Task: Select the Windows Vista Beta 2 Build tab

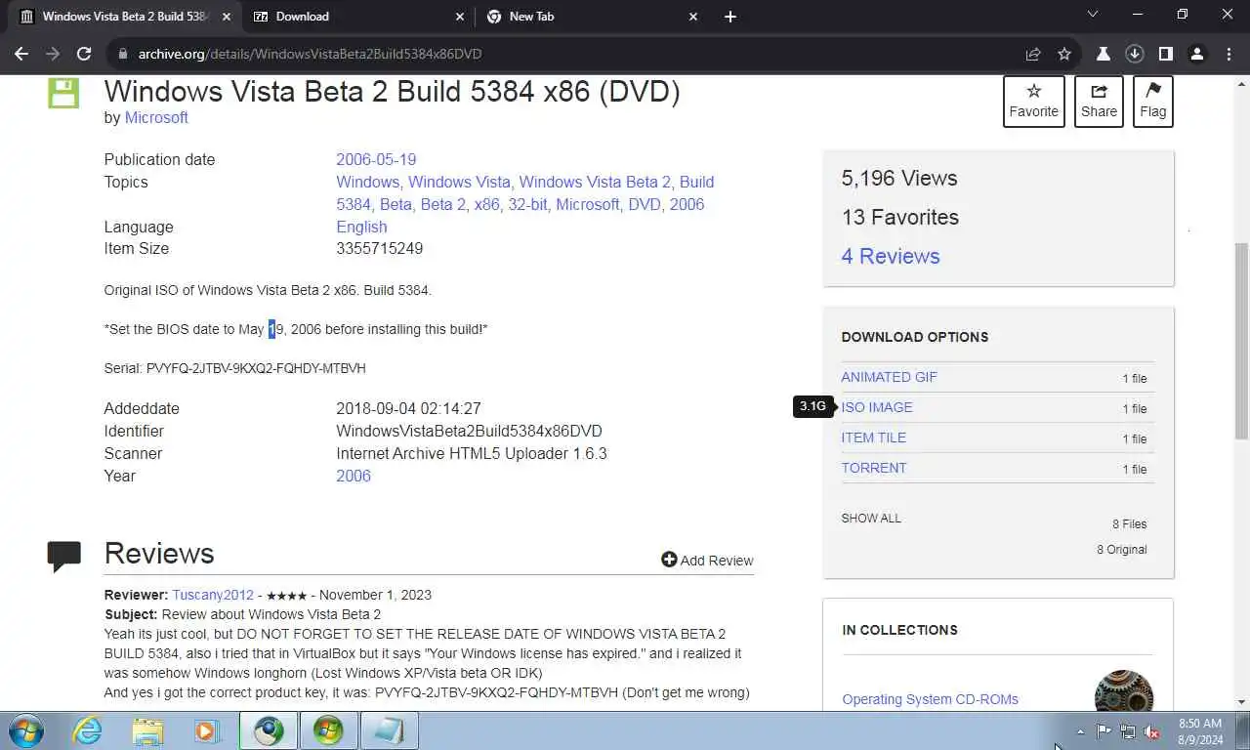Action: click(125, 17)
